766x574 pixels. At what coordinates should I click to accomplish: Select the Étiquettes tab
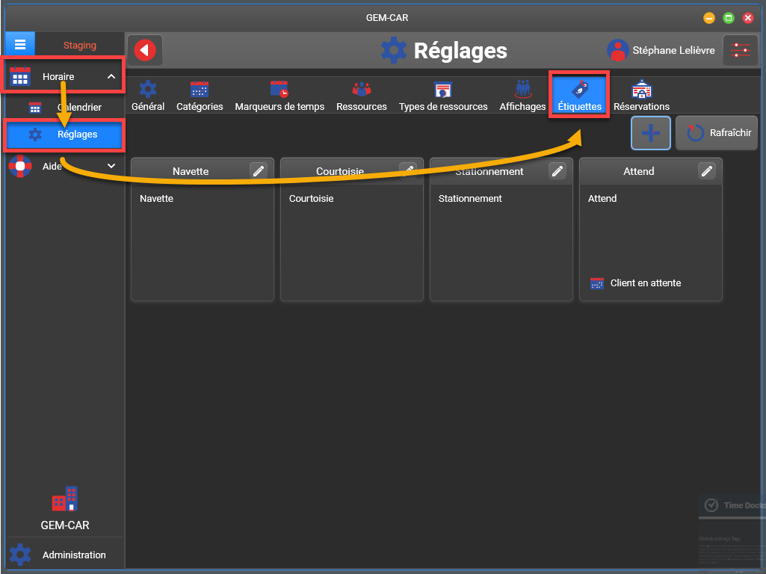[579, 95]
